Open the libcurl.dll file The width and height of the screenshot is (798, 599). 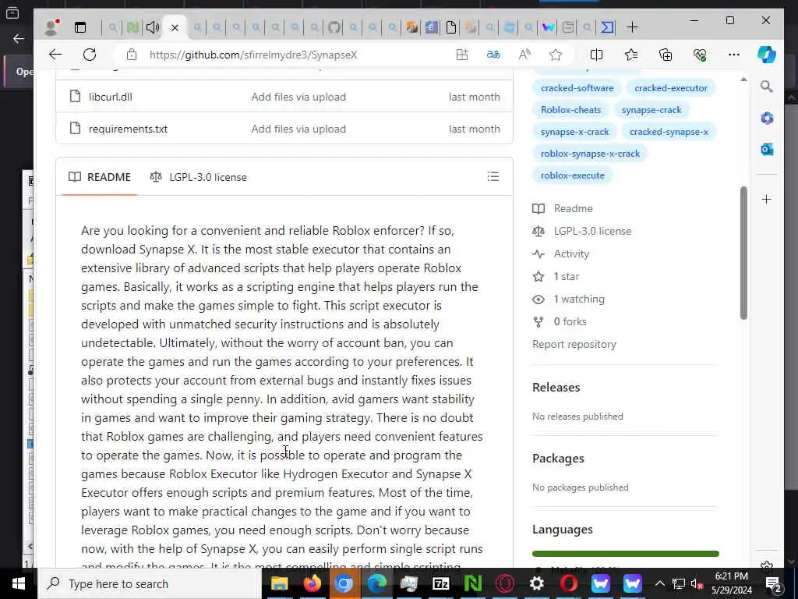(x=111, y=97)
